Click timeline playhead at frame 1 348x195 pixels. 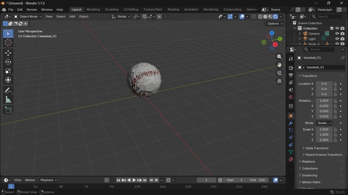11,186
